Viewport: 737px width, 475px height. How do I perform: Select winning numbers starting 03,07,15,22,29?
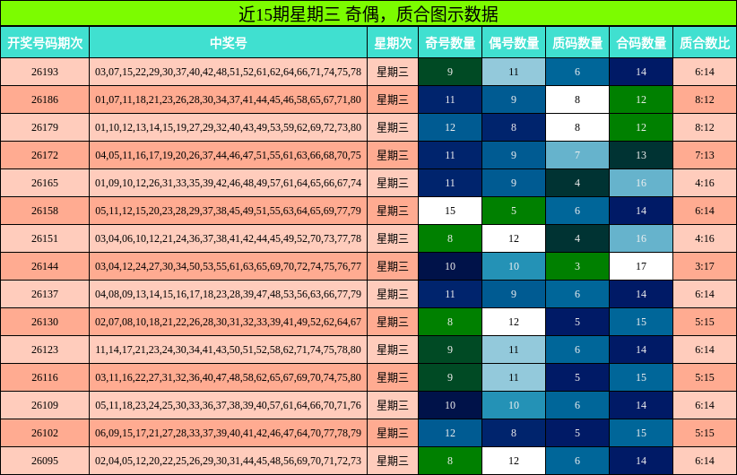pos(228,72)
